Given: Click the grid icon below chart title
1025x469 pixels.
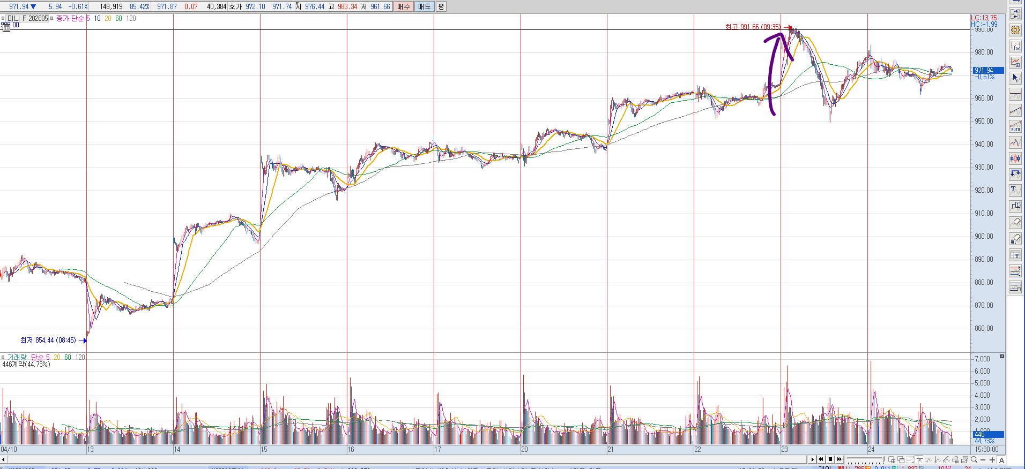Looking at the screenshot, I should [6, 27].
